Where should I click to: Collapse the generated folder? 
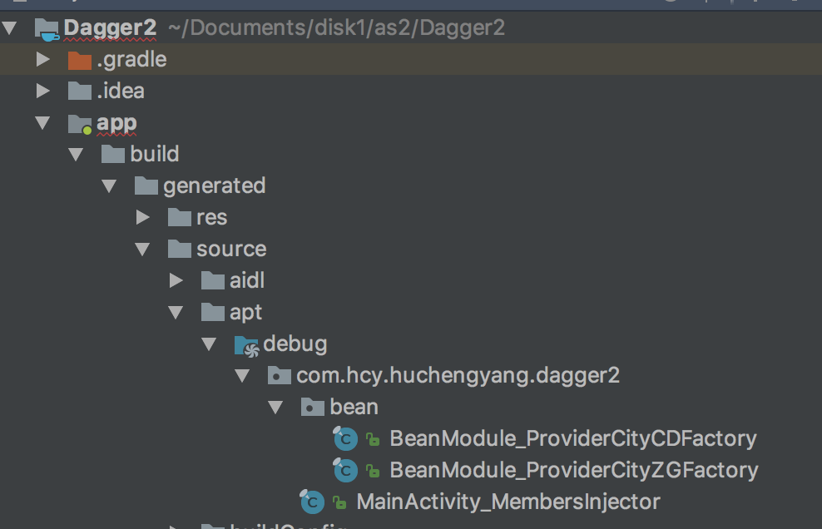coord(109,186)
